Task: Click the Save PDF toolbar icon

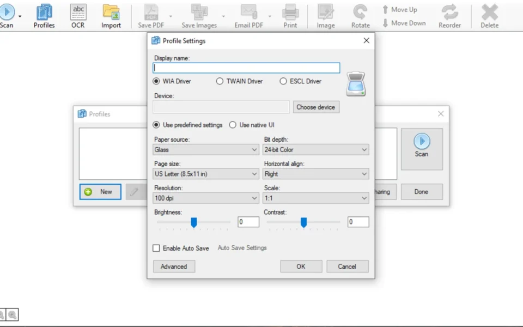Action: point(151,12)
